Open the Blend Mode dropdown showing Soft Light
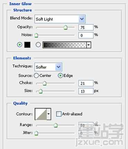The height and width of the screenshot is (149, 128). tap(60, 19)
